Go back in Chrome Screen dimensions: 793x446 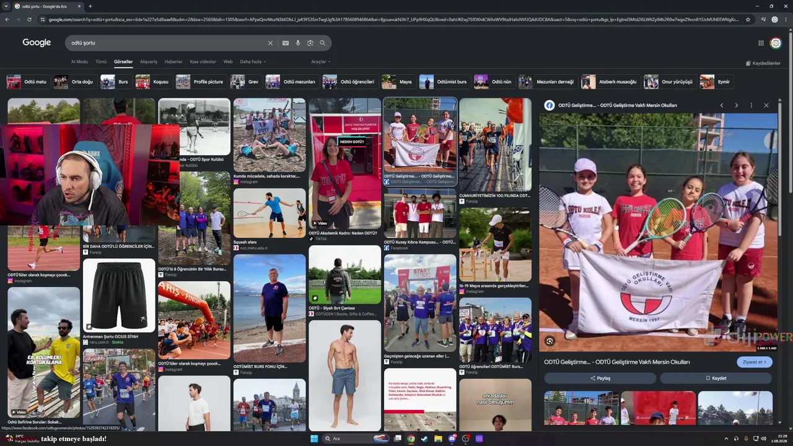coord(7,19)
